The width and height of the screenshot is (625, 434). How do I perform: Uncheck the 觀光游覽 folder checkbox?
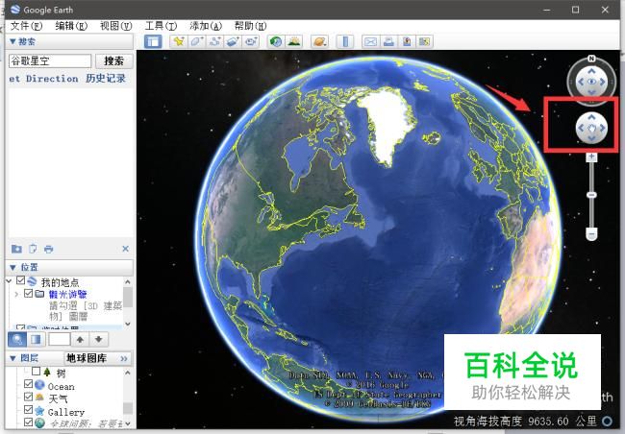(28, 294)
